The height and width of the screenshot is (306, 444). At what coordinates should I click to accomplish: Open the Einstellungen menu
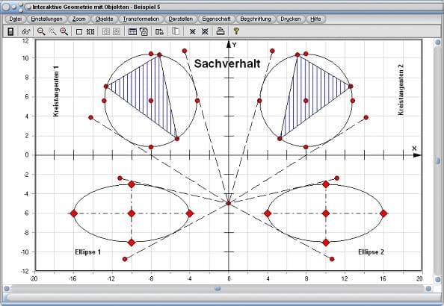point(46,19)
